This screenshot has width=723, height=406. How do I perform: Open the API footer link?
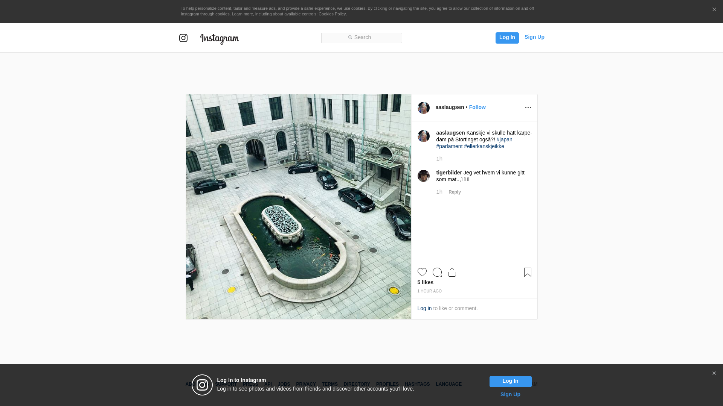(x=268, y=384)
